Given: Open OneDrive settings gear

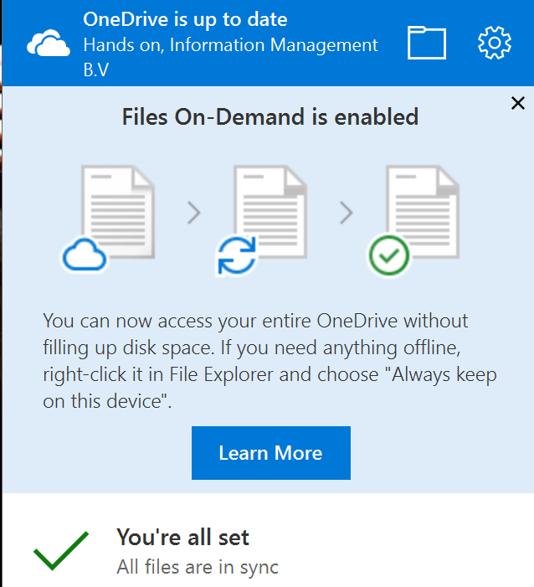Looking at the screenshot, I should 494,43.
